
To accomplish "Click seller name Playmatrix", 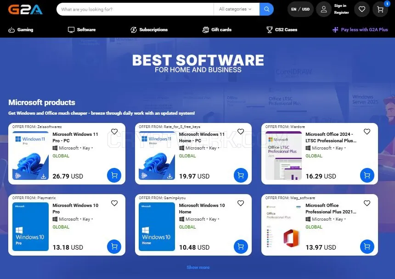I will (x=46, y=198).
